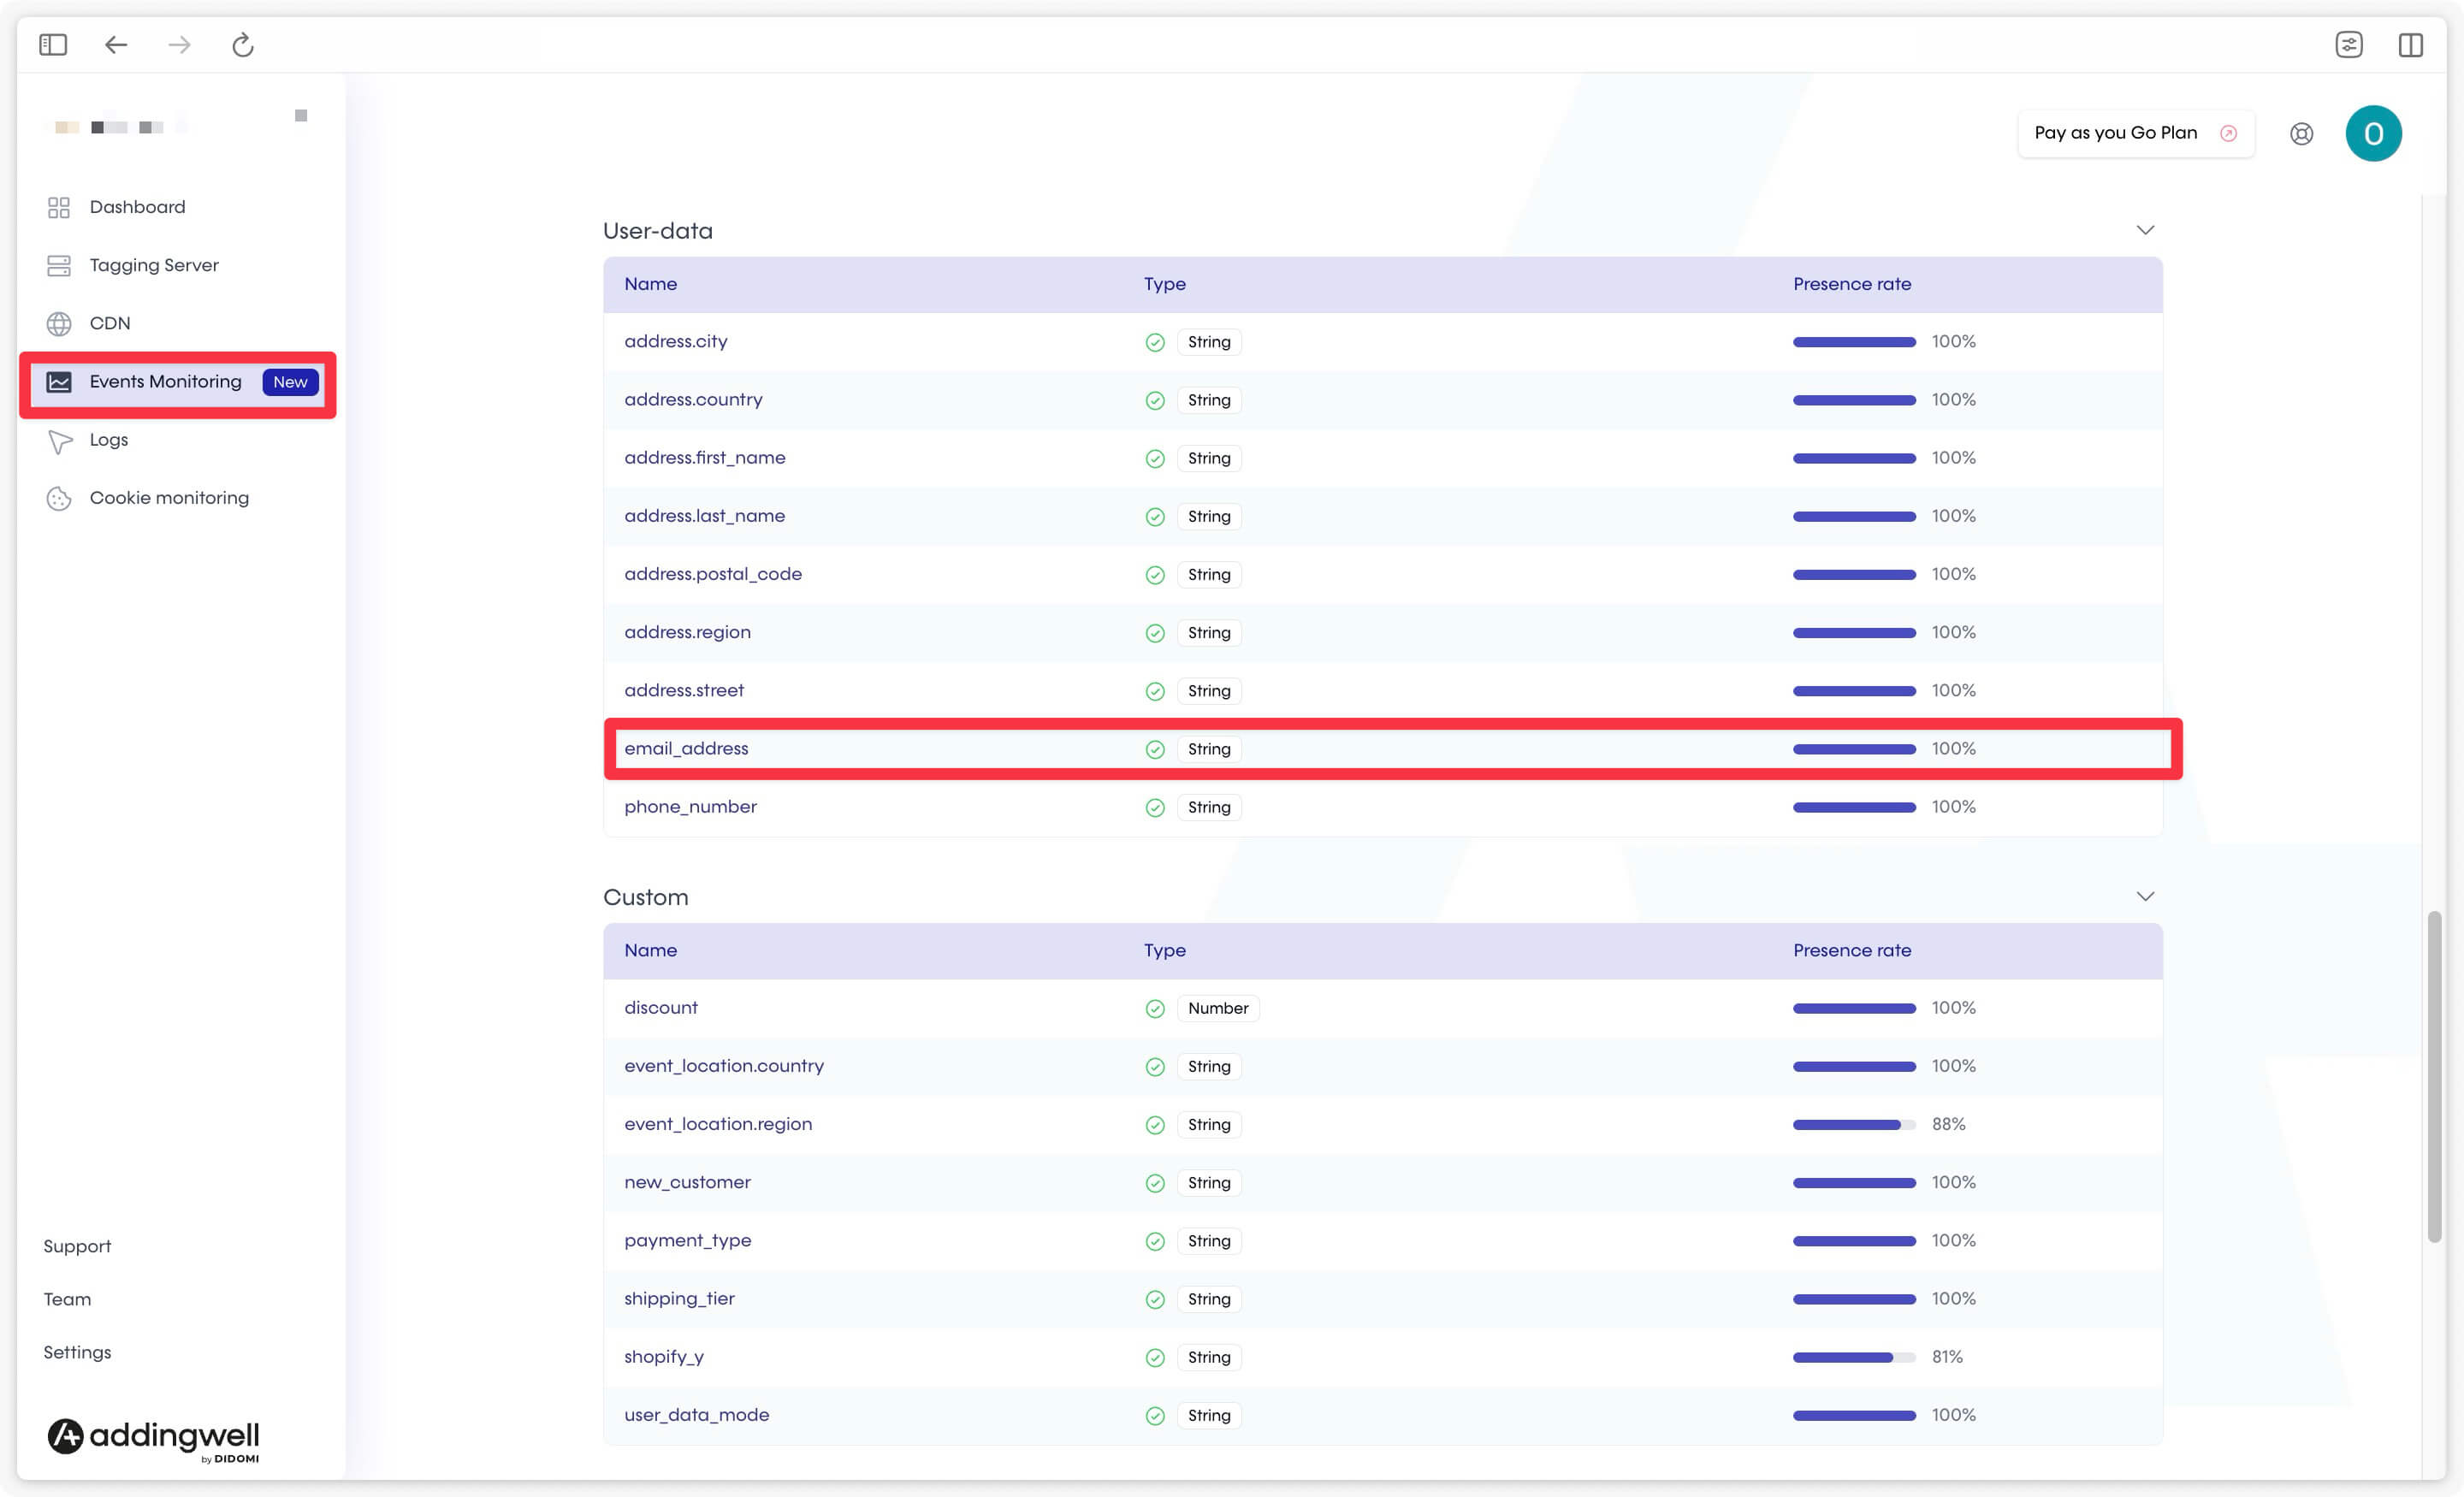The width and height of the screenshot is (2464, 1497).
Task: Click the event_location.region 88% presence bar
Action: pos(1854,1125)
